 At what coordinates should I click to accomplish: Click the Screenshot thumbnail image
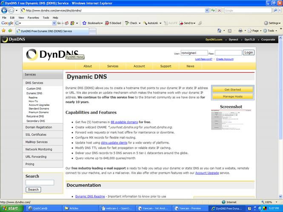coord(231,120)
